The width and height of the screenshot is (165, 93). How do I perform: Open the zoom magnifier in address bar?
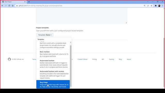point(145,6)
